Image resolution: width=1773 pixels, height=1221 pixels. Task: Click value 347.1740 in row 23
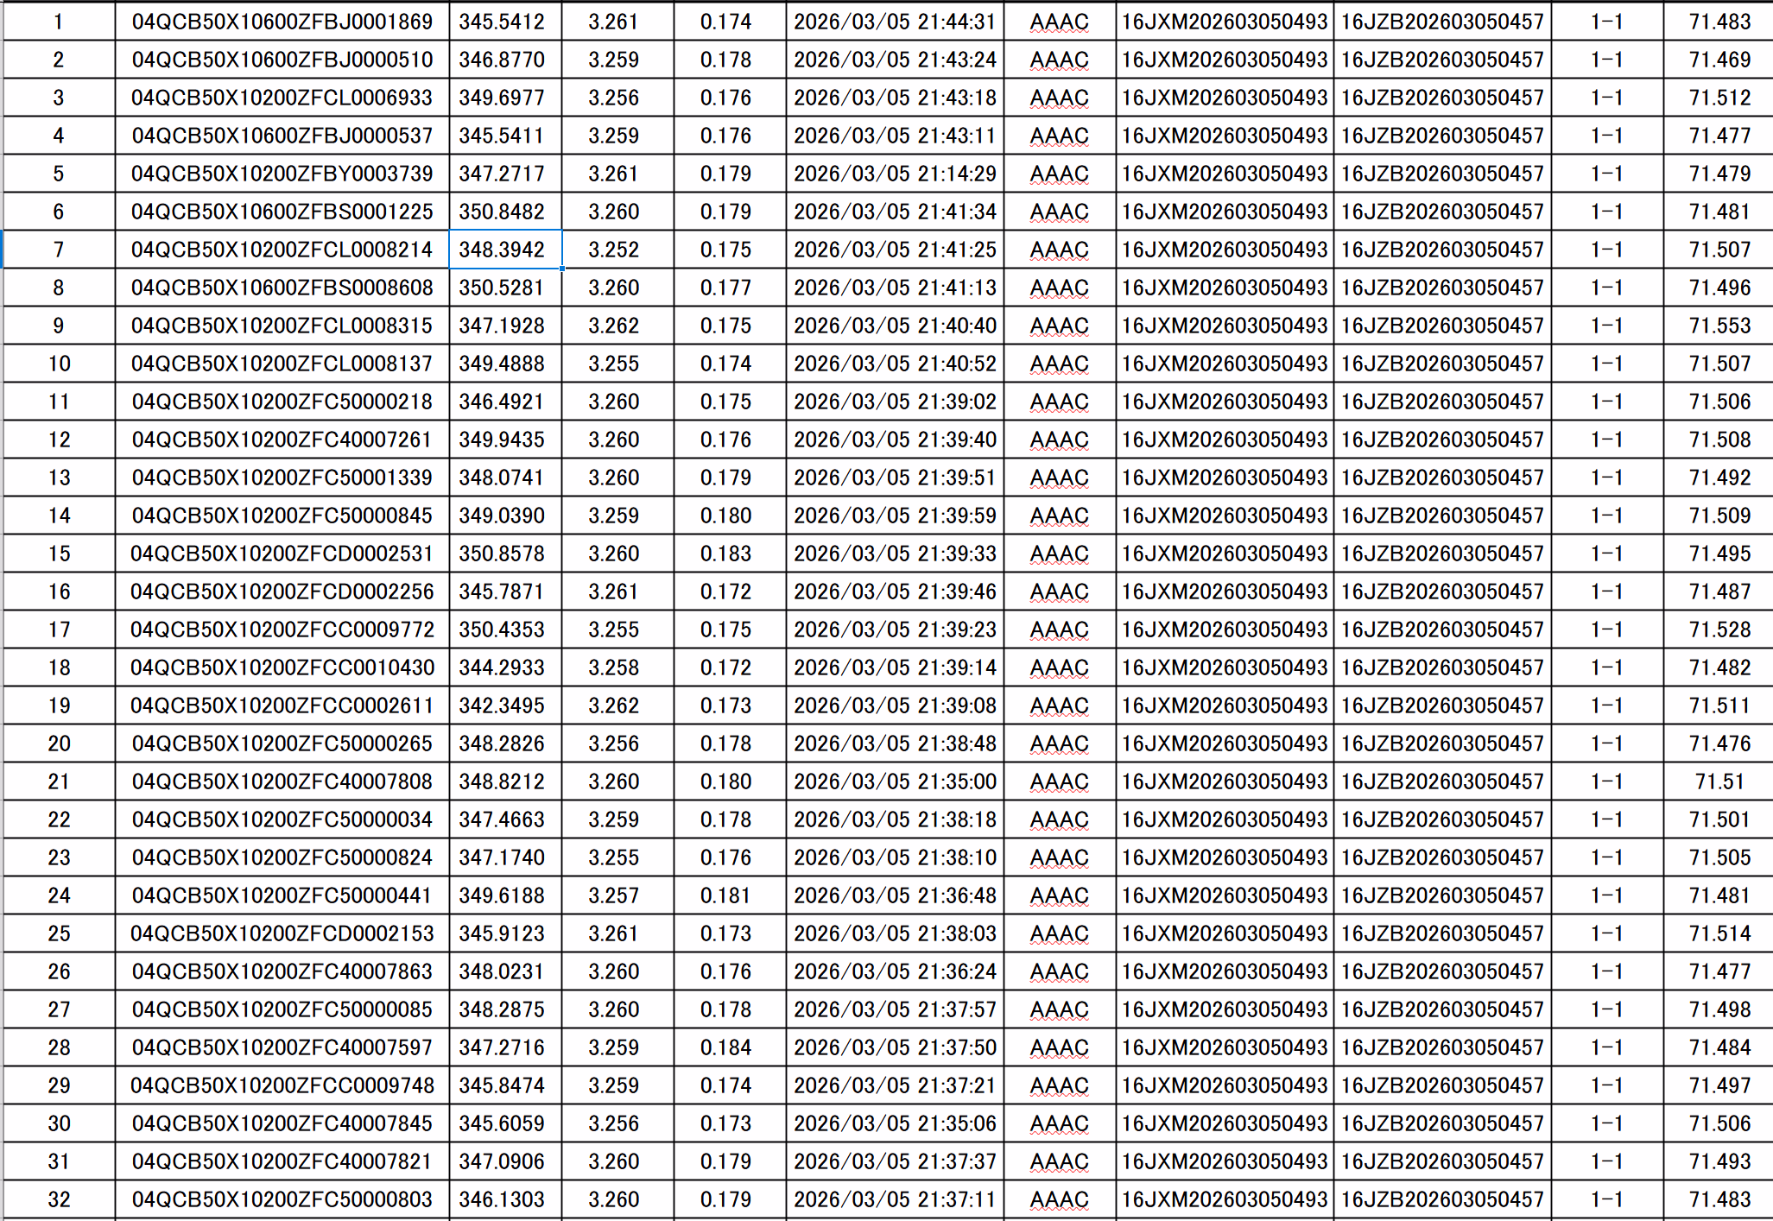coord(505,857)
